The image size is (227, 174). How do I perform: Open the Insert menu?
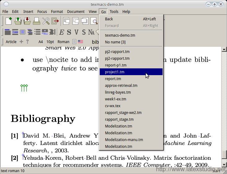click(28, 11)
